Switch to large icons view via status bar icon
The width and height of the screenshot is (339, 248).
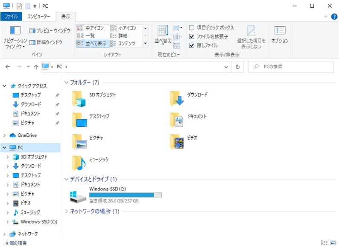click(333, 243)
